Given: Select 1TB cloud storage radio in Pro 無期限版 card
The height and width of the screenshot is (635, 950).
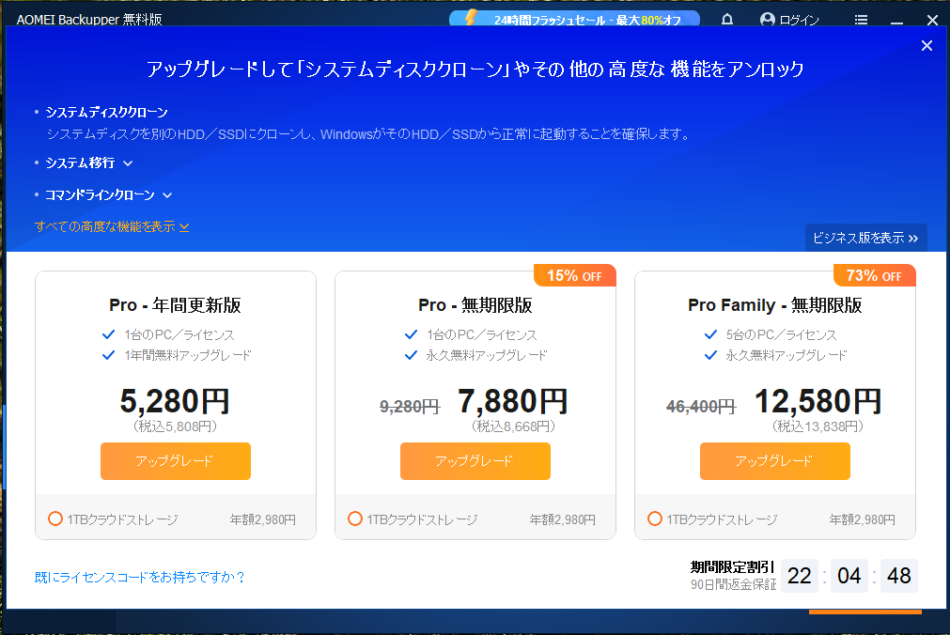Looking at the screenshot, I should (355, 519).
